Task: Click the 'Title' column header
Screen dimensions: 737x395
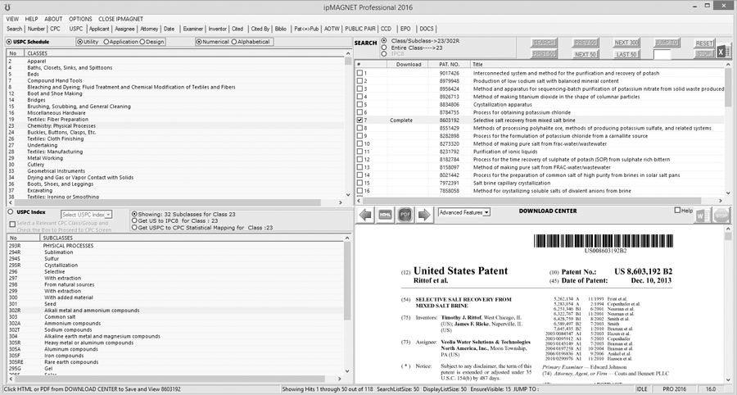Action: coord(598,65)
